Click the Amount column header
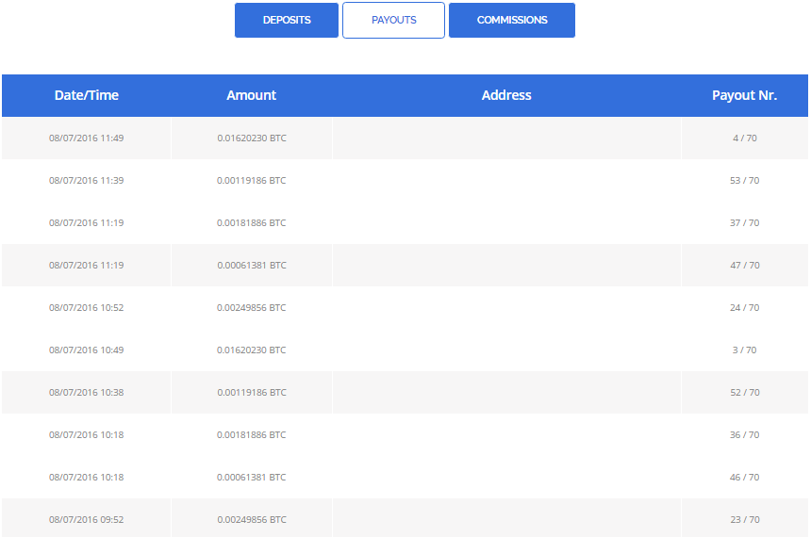This screenshot has width=811, height=537. pos(252,95)
